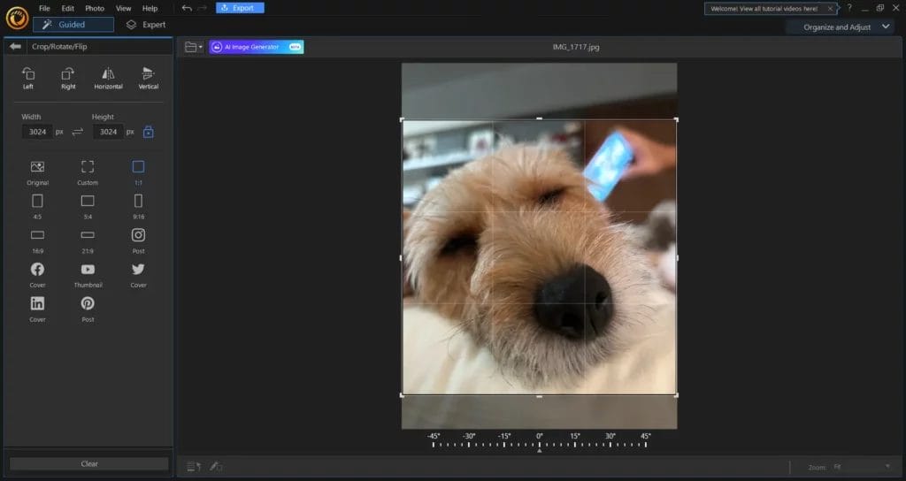Choose the 21:9 crop preset
The image size is (906, 481).
[88, 240]
